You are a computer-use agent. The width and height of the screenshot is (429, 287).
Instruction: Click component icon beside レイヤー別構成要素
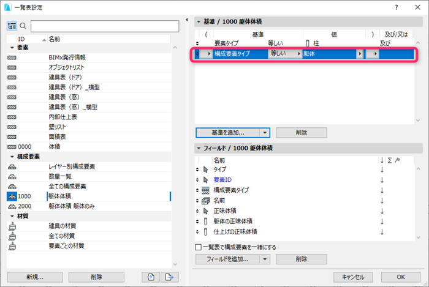pyautogui.click(x=12, y=166)
